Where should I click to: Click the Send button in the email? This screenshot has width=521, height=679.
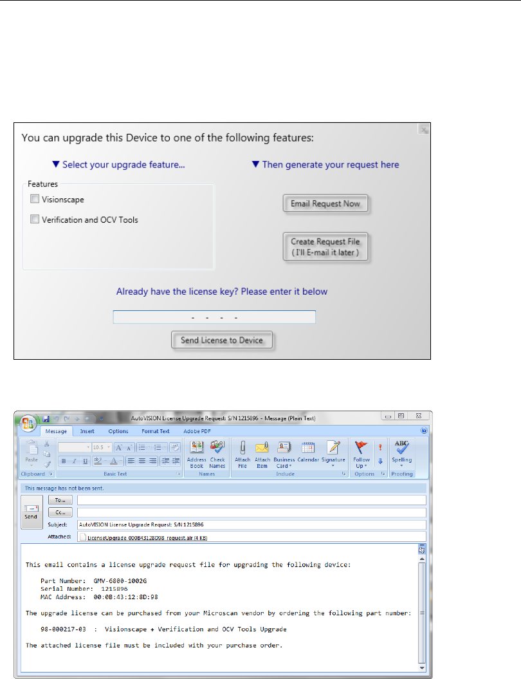tap(31, 512)
